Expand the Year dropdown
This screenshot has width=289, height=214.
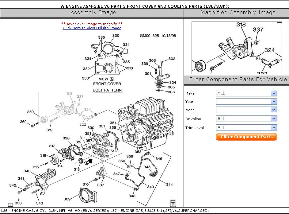246,102
